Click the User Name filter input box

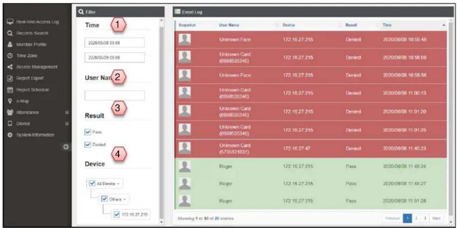click(x=114, y=95)
